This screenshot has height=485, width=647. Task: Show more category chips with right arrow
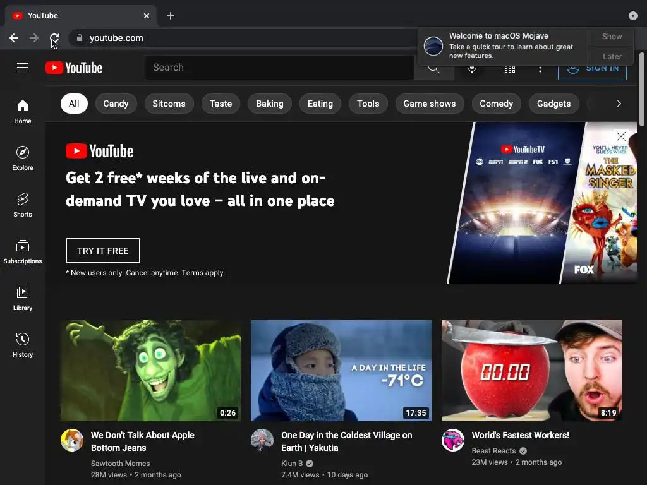(x=619, y=104)
